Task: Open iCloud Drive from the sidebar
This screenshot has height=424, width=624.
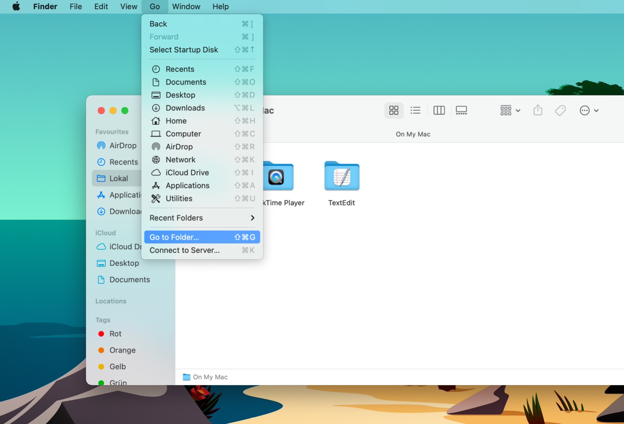Action: [x=121, y=247]
